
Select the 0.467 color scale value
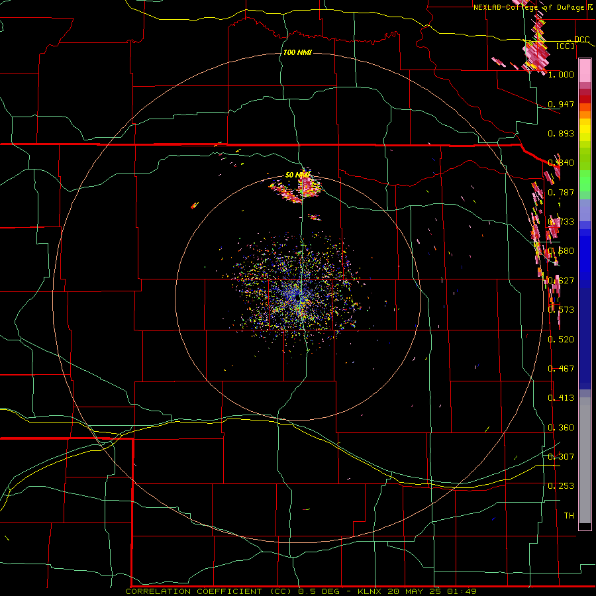pos(561,368)
